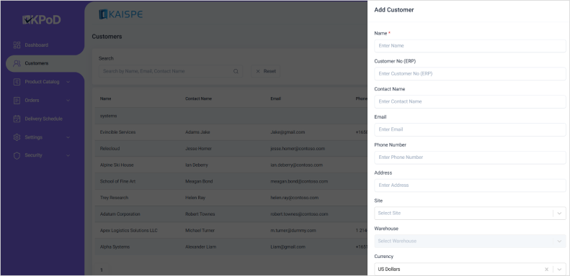This screenshot has width=570, height=276.
Task: Click the Email column header
Action: pos(275,98)
